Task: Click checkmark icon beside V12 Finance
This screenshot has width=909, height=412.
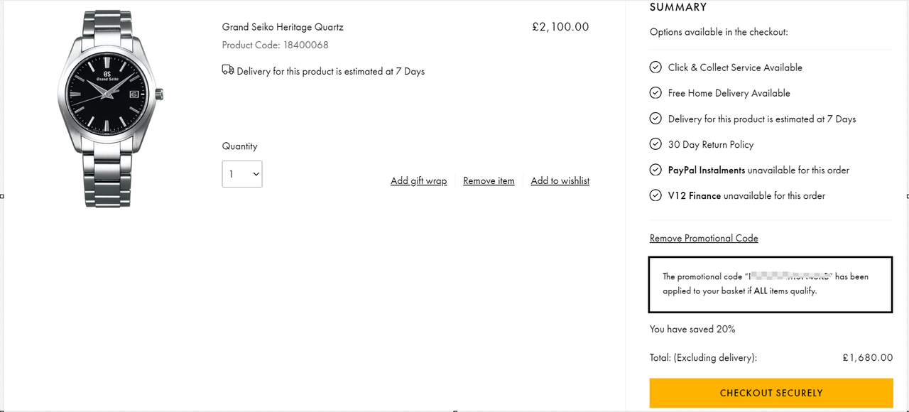Action: 655,195
